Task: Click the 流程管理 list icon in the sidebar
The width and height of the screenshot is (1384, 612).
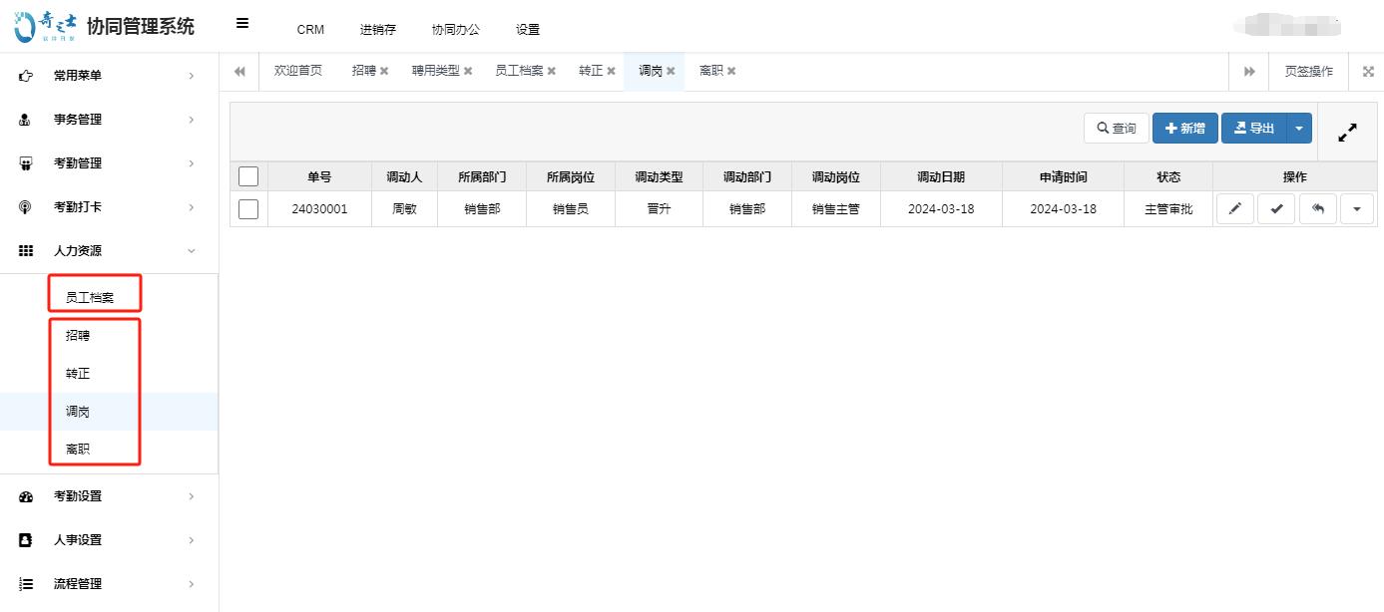Action: pos(25,583)
